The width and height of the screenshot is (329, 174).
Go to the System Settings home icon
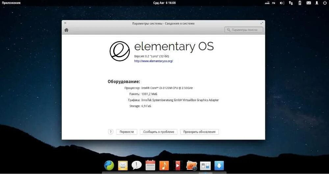(x=66, y=30)
